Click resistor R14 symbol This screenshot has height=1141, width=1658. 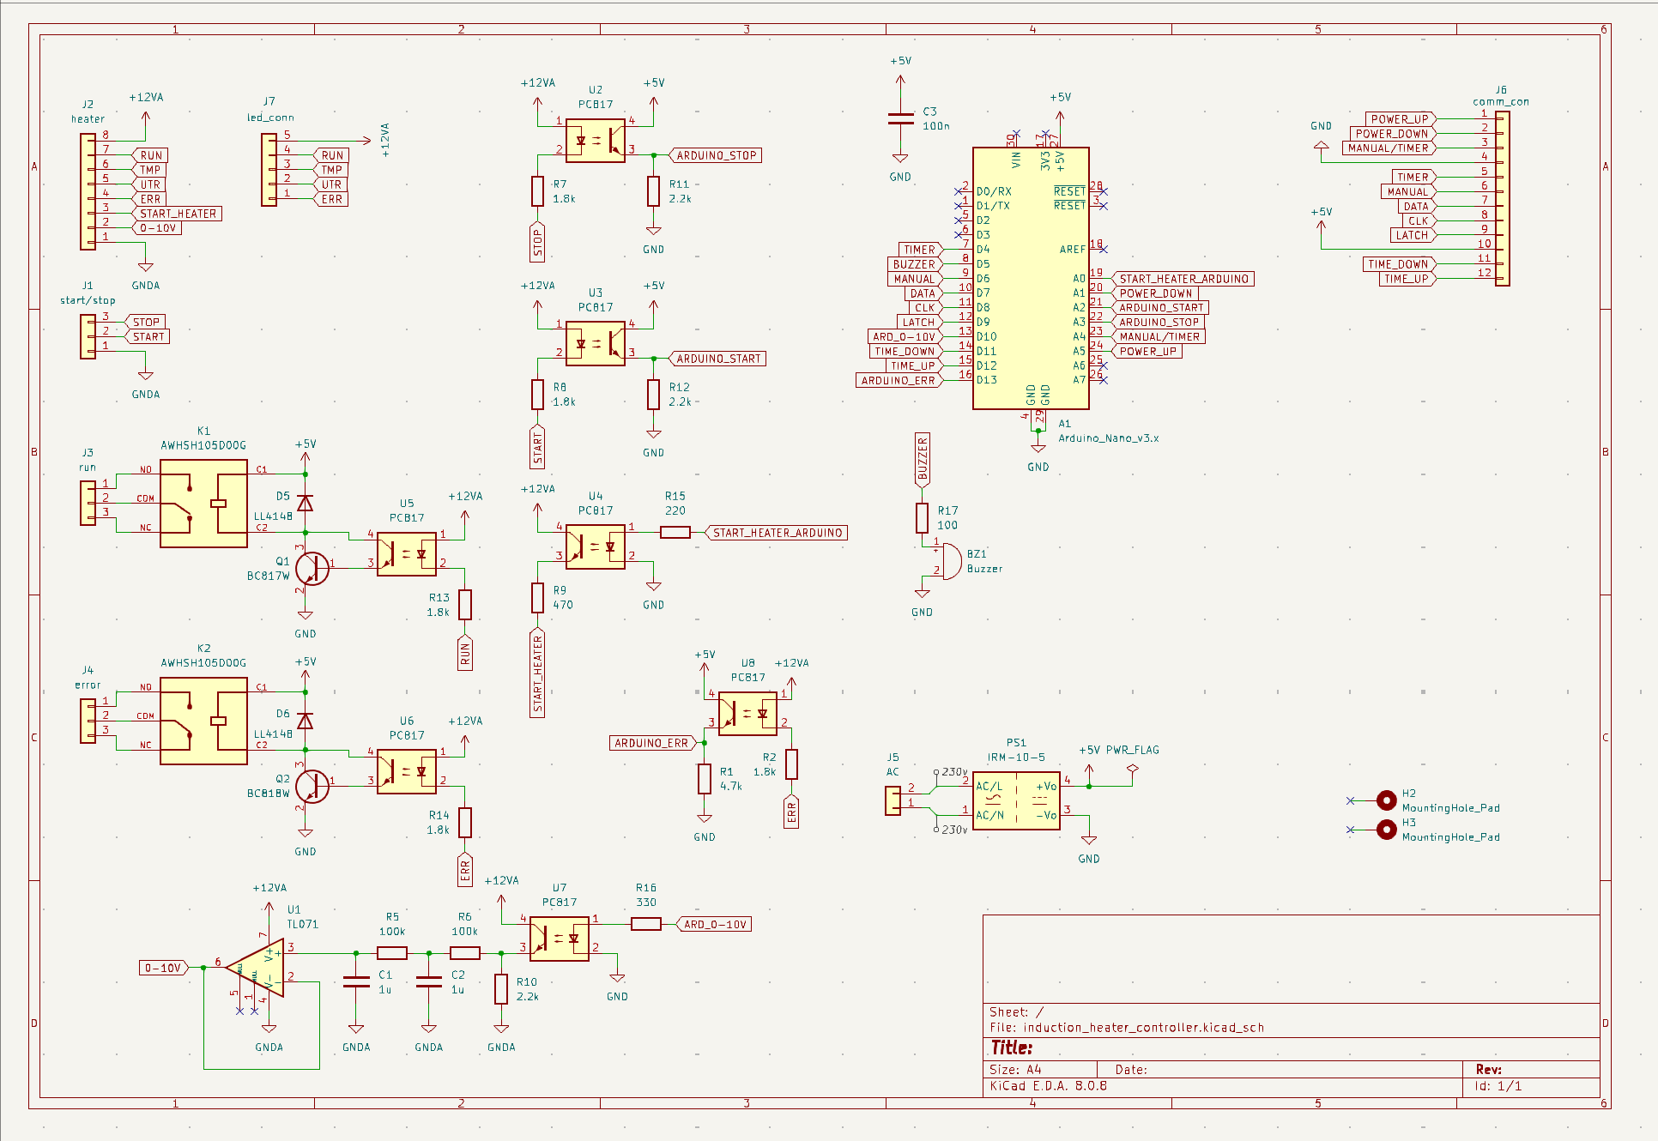[465, 823]
